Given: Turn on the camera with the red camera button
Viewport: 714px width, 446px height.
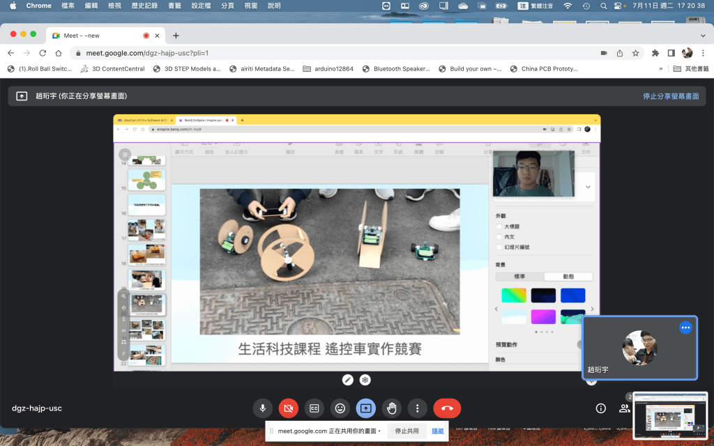Looking at the screenshot, I should point(289,408).
